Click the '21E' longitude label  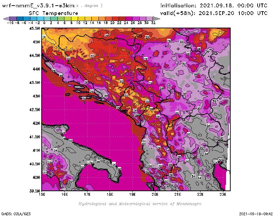click(x=178, y=194)
